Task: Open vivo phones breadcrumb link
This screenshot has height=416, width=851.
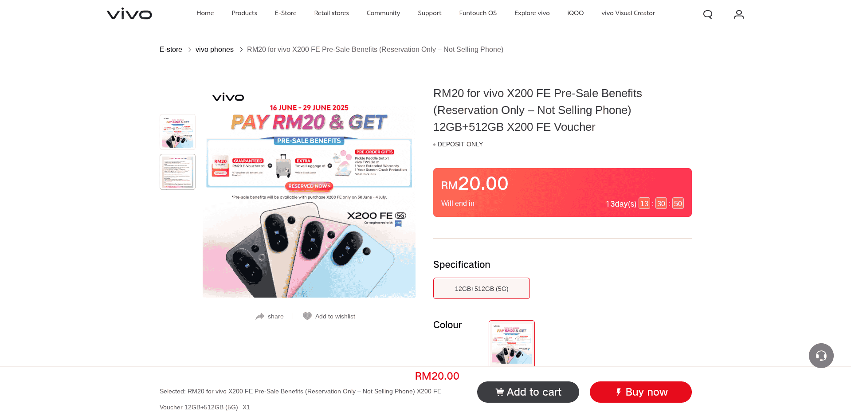Action: tap(214, 50)
